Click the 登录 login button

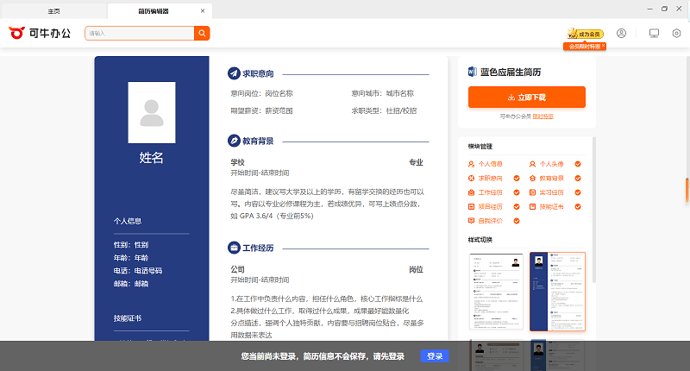[435, 355]
